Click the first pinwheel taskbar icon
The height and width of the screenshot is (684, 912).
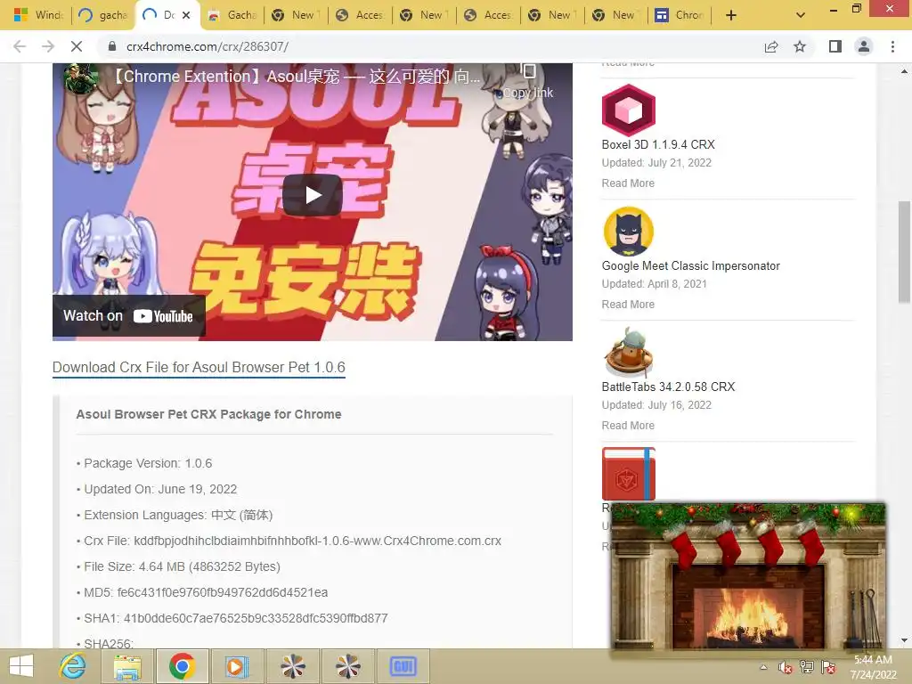pos(292,666)
